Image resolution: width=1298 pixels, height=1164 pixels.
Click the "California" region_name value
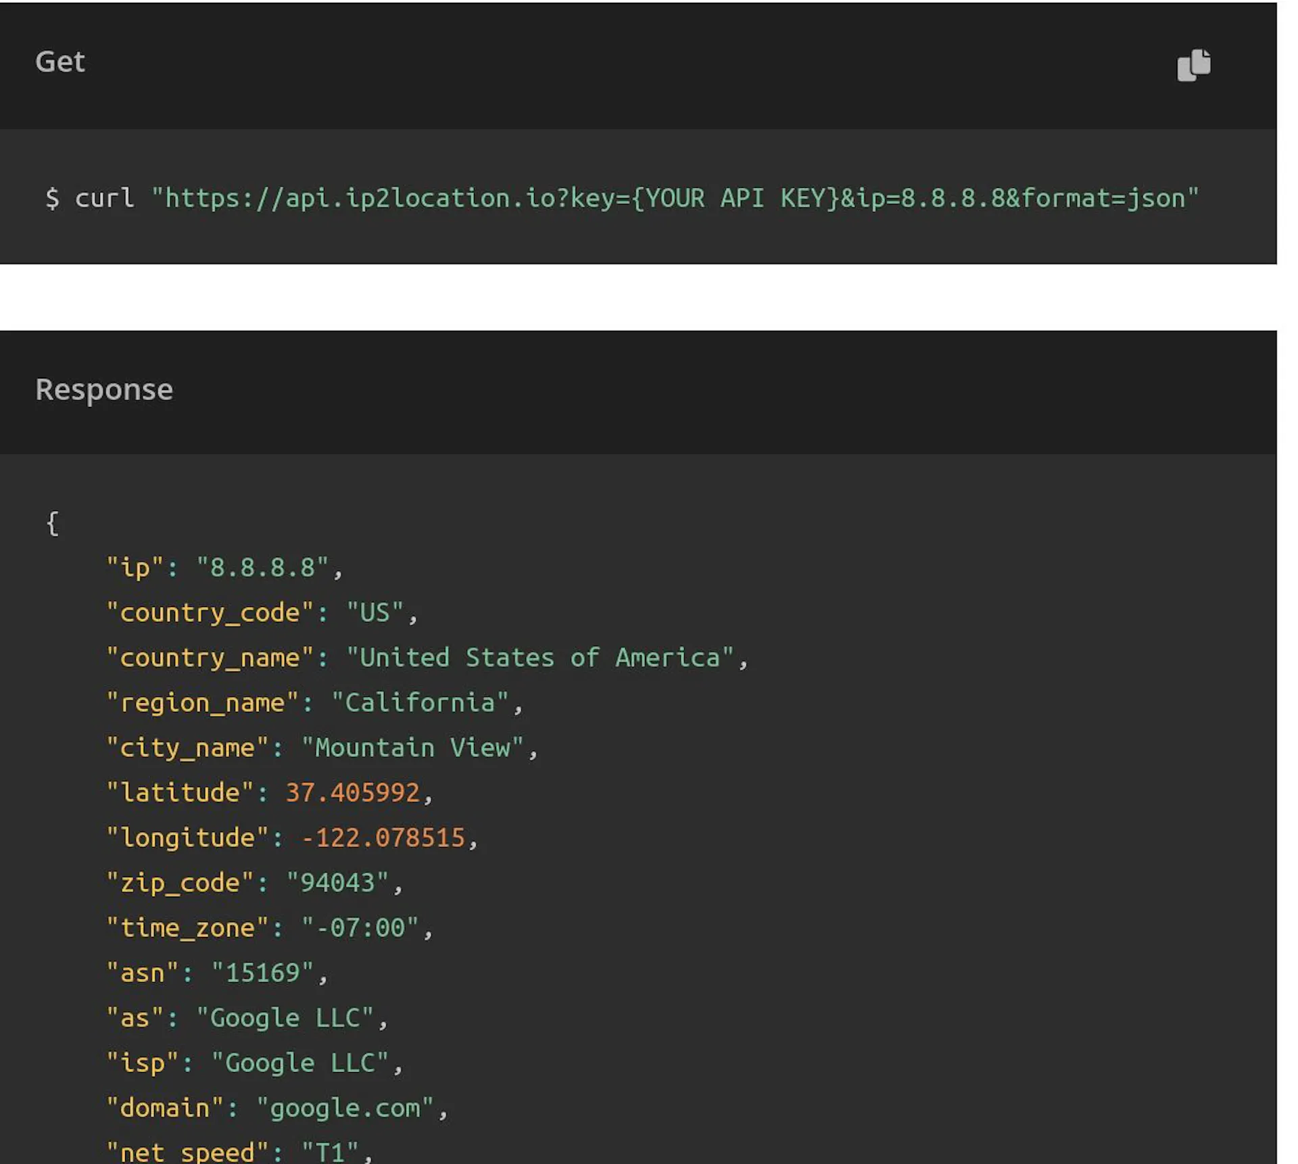click(x=420, y=703)
